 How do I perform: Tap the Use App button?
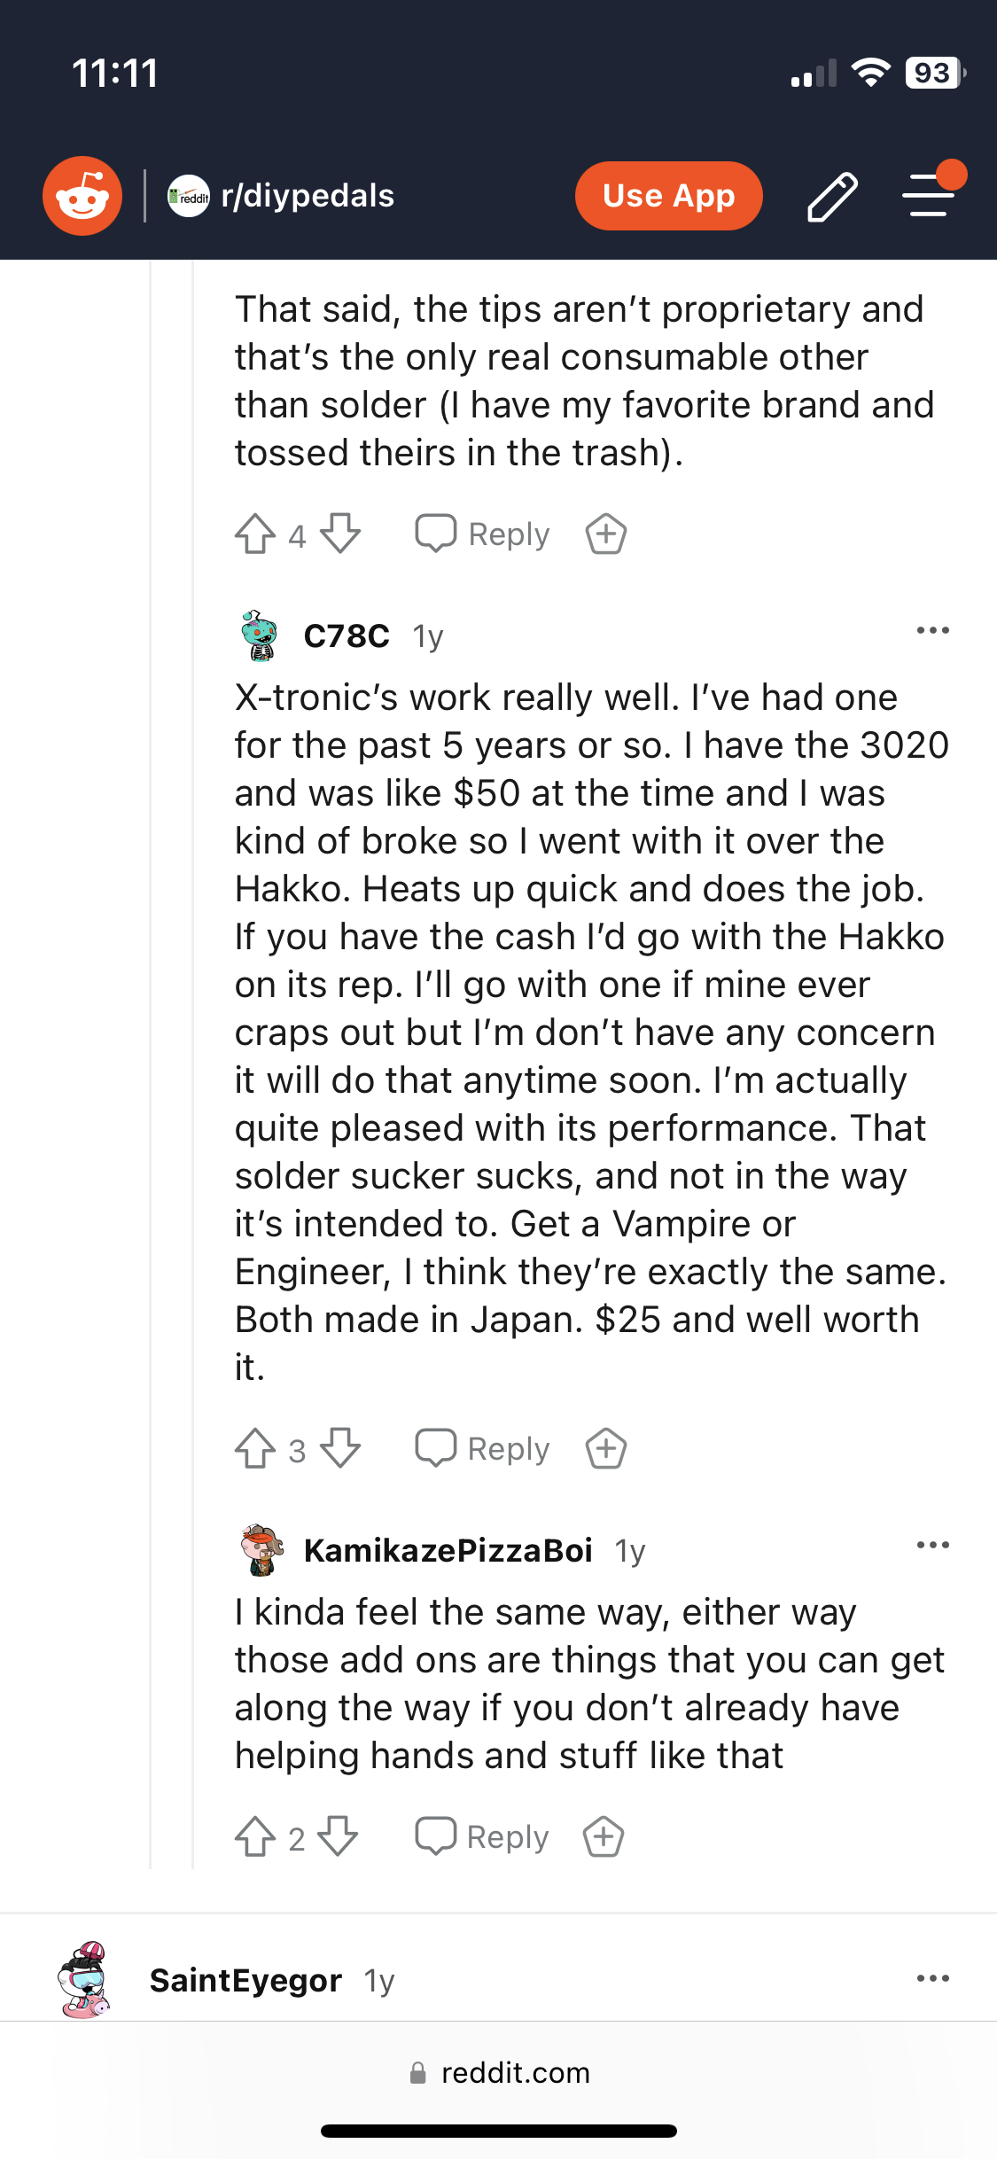tap(668, 196)
